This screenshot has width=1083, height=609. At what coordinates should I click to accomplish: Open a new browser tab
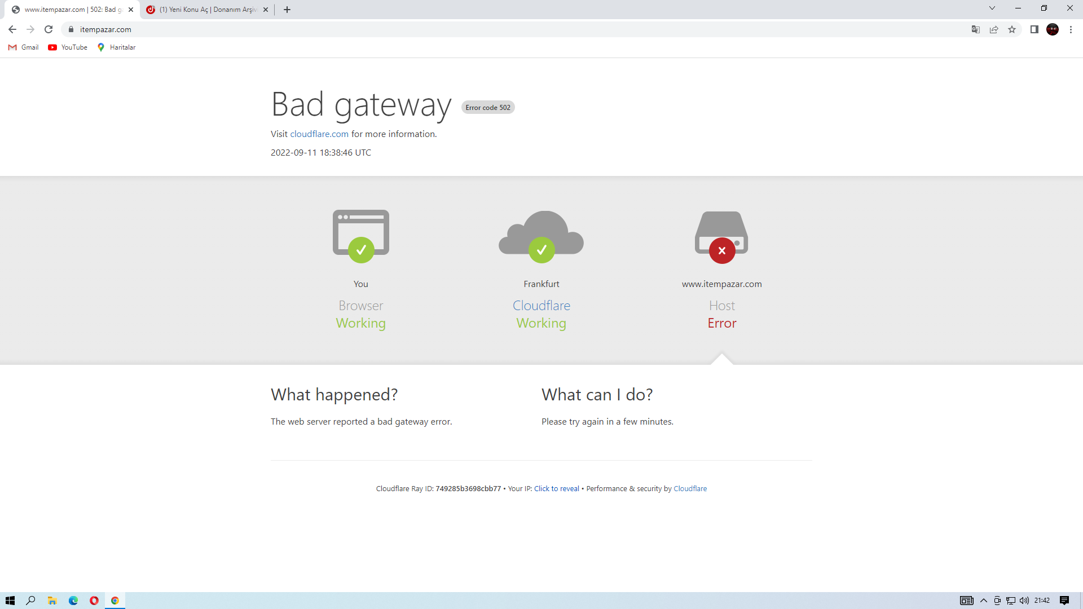click(x=287, y=10)
